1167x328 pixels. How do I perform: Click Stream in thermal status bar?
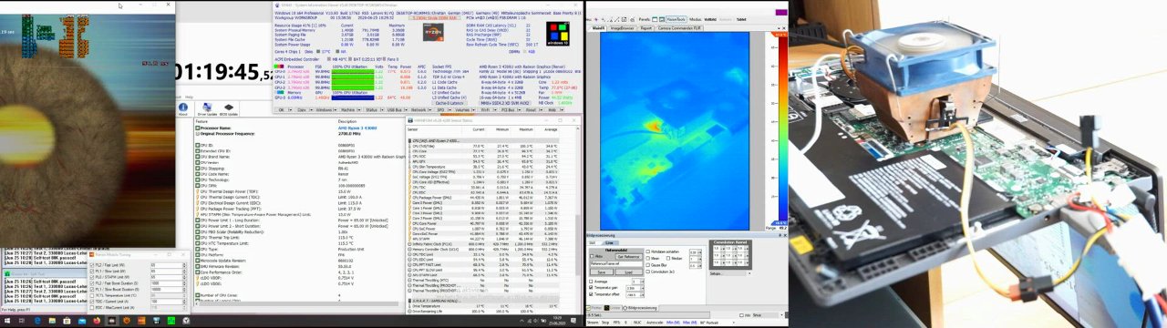pos(593,323)
